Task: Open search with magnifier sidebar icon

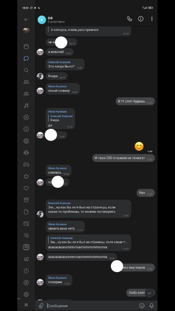Action: [26, 70]
